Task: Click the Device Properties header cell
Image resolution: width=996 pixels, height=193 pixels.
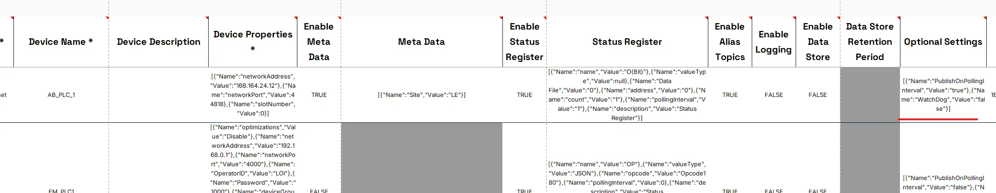Action: tap(253, 42)
